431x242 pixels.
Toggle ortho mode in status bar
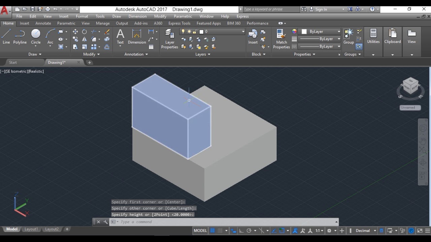[241, 231]
